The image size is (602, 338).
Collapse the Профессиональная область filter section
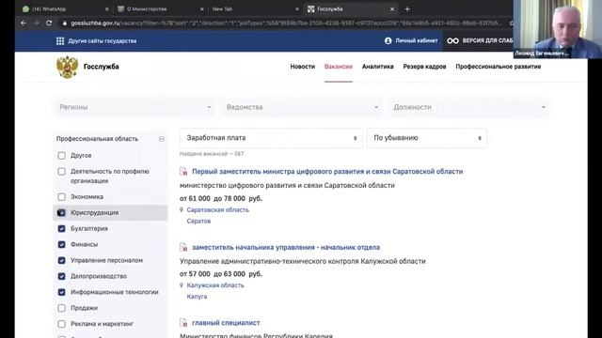(162, 139)
